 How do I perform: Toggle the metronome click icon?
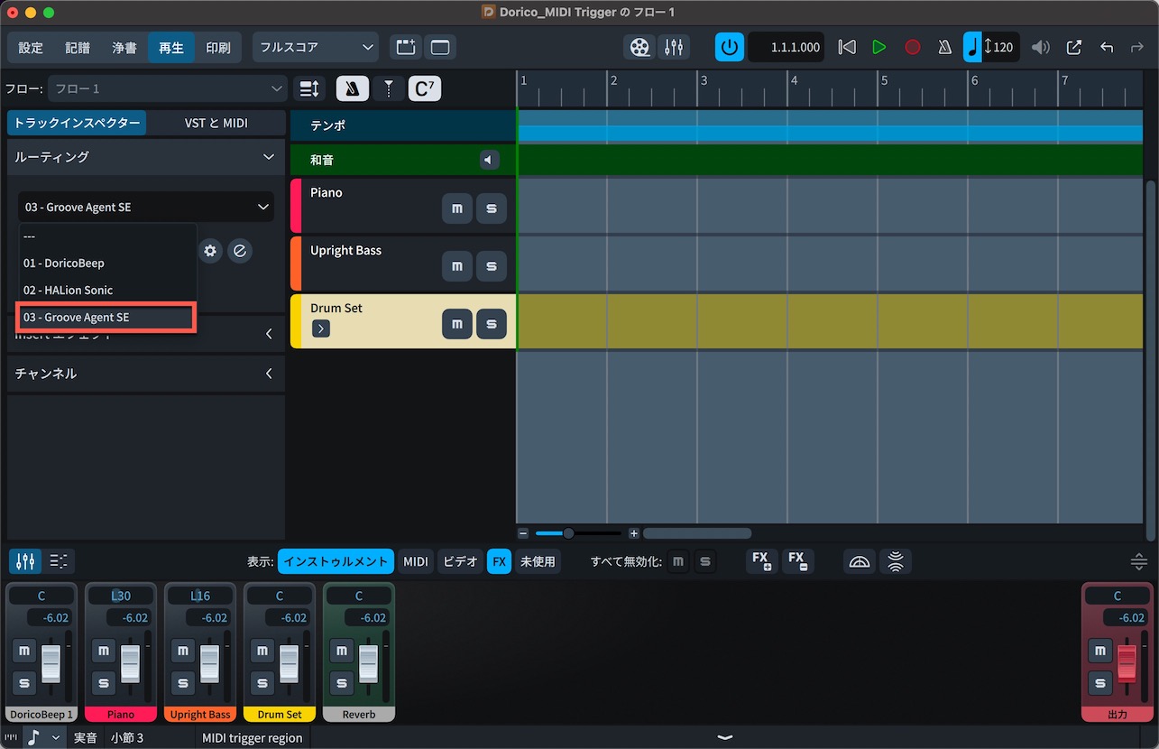944,47
